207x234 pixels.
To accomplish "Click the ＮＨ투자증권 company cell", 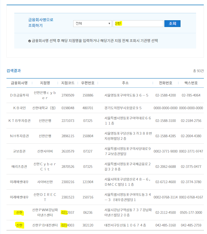I will (x=19, y=136).
